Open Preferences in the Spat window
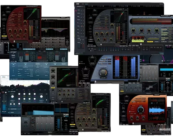 coord(161,4)
